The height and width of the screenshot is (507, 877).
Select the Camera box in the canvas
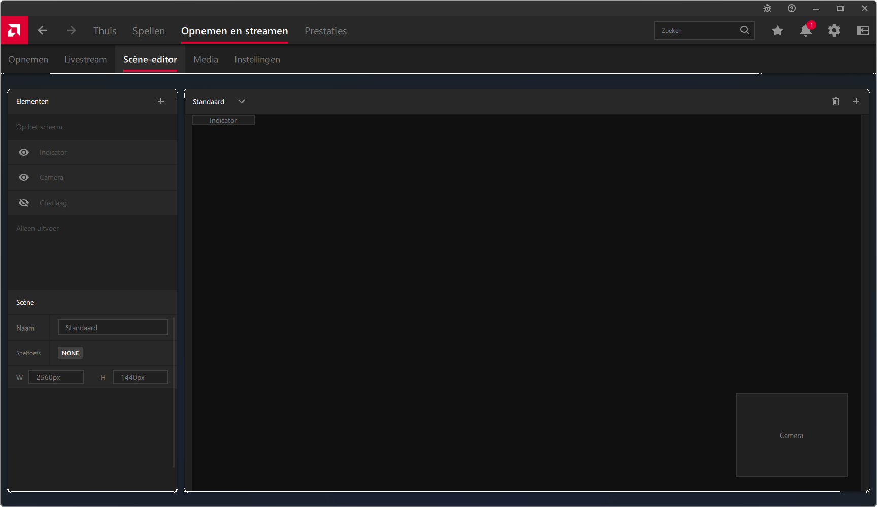[x=791, y=435]
